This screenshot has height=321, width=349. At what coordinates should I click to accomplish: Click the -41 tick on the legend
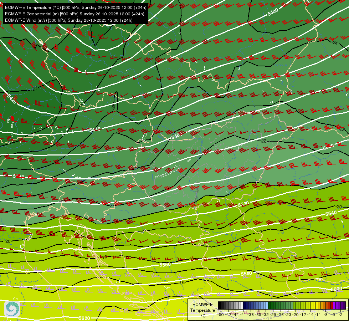(x=243, y=315)
